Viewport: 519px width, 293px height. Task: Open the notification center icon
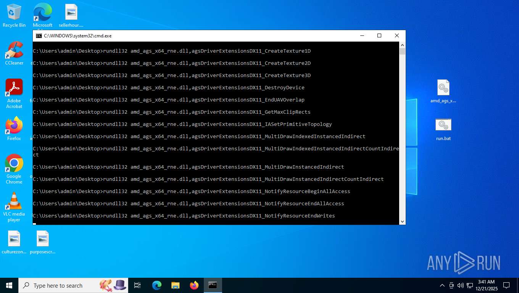(x=506, y=285)
